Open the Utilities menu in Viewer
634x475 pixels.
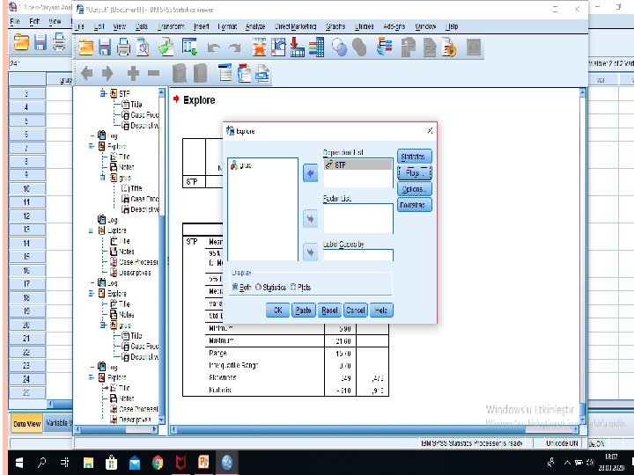click(x=364, y=26)
